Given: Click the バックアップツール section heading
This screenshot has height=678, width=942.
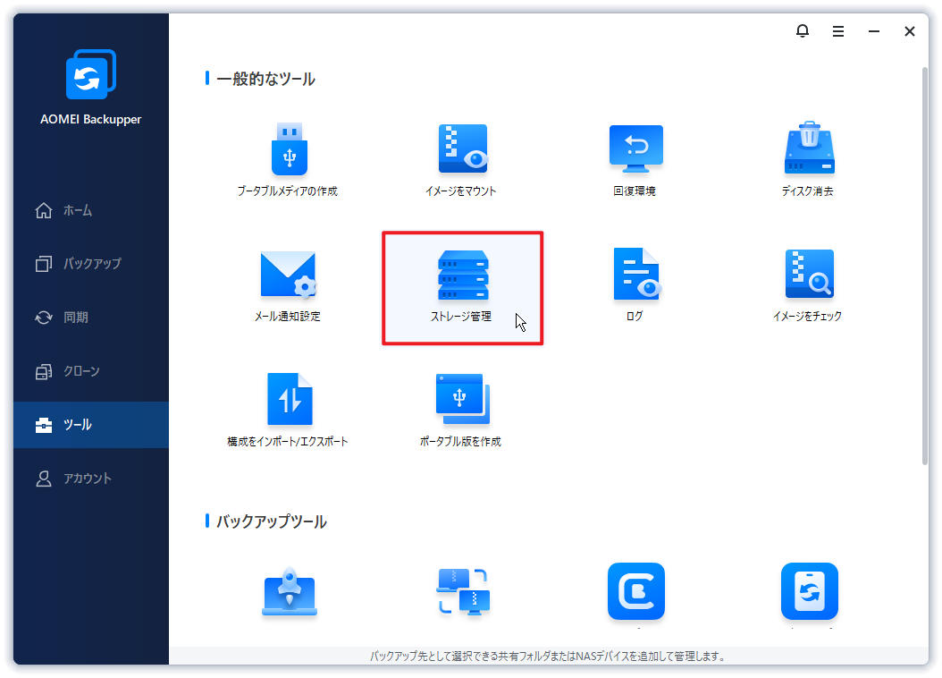Looking at the screenshot, I should click(271, 521).
